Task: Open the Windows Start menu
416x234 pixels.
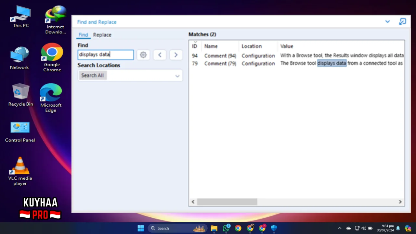Action: [x=141, y=228]
